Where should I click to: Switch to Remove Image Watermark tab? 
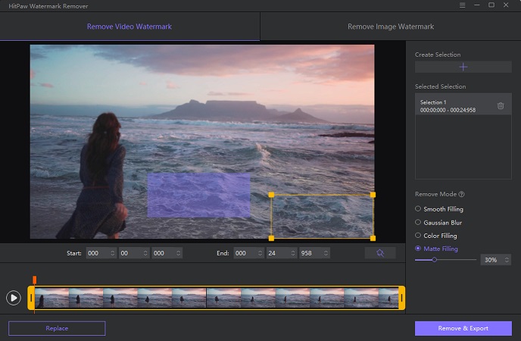point(391,27)
